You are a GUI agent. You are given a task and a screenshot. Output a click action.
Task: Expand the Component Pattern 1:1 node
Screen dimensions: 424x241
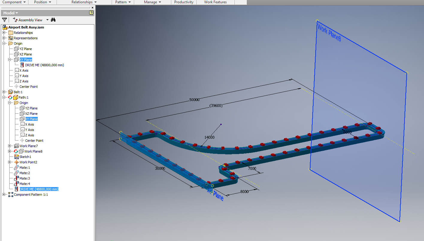point(4,195)
